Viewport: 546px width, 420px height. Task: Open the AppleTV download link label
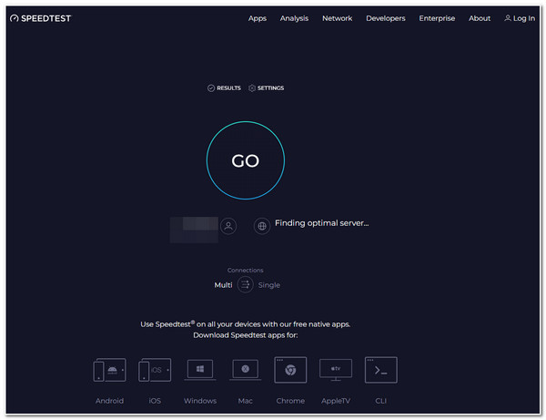[x=336, y=401]
